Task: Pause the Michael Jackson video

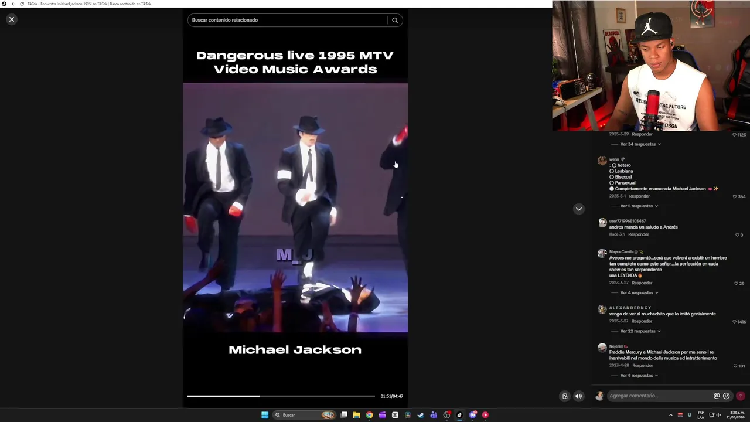Action: [295, 207]
